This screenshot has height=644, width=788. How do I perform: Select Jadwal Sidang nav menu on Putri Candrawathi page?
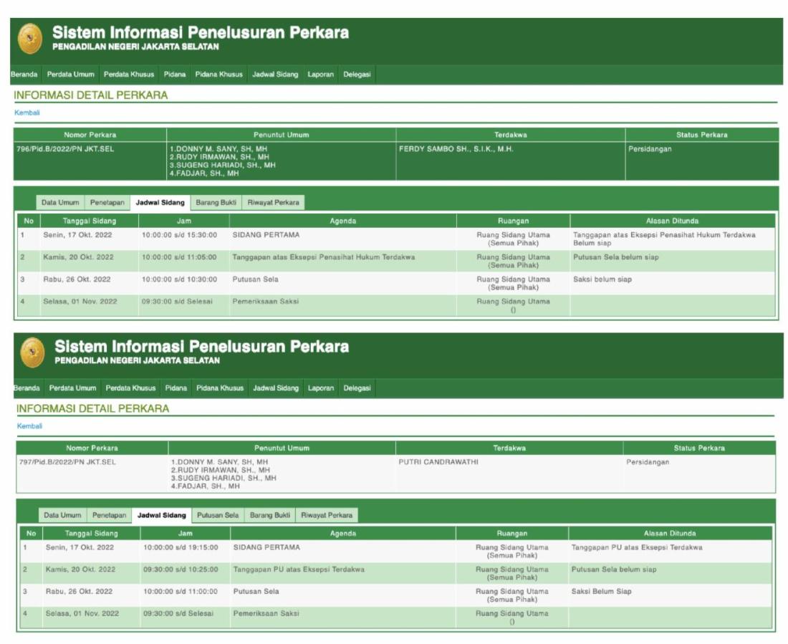coord(276,388)
